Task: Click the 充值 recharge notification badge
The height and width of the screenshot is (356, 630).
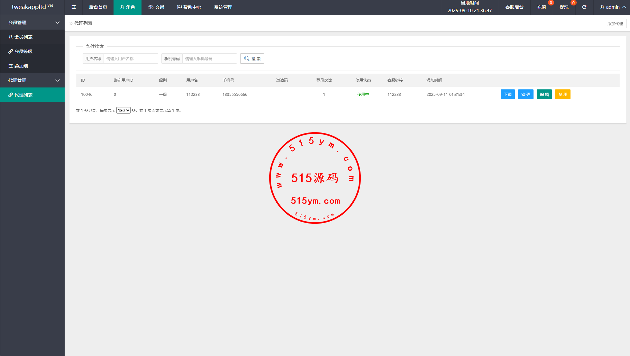Action: [x=551, y=3]
